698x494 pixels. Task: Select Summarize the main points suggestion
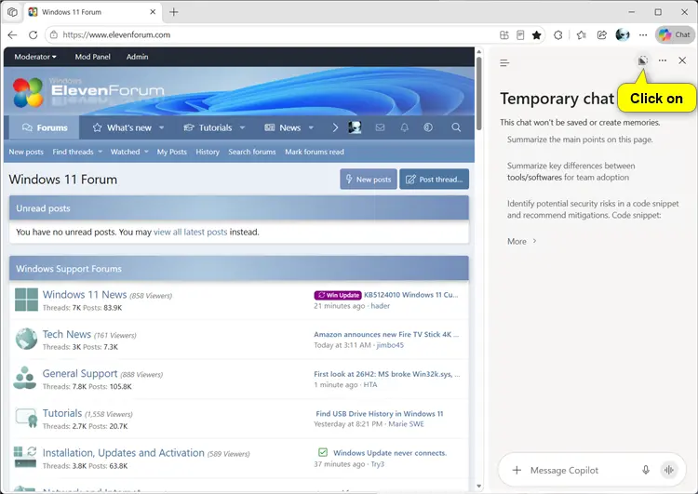click(580, 140)
